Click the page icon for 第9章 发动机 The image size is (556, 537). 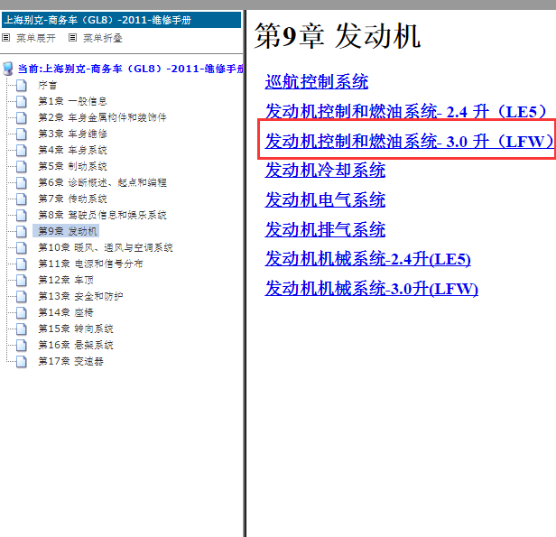click(22, 231)
